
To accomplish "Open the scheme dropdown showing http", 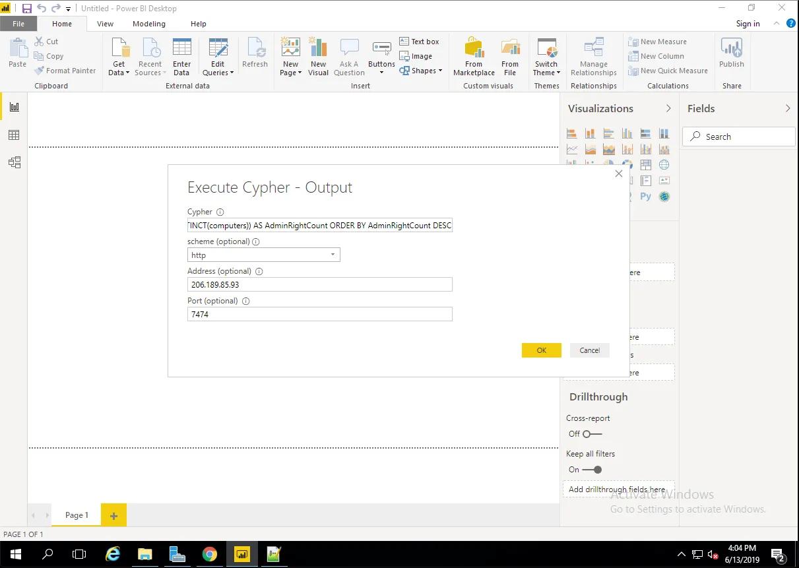I will point(264,255).
